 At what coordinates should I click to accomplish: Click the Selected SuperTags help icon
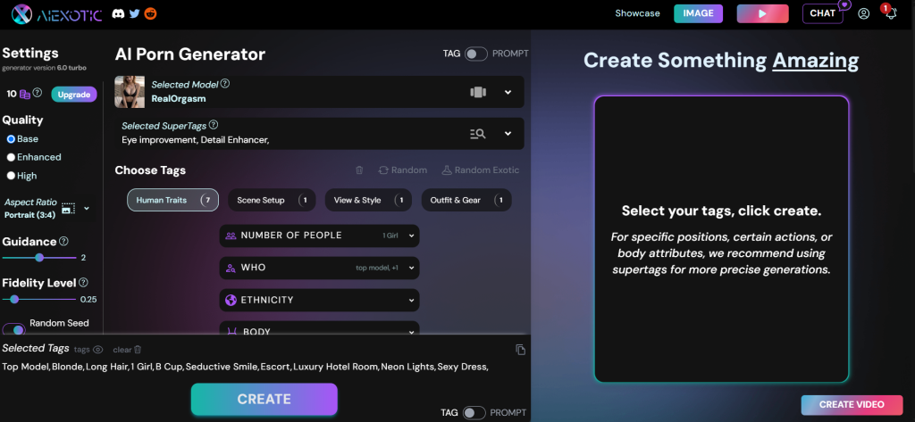214,125
